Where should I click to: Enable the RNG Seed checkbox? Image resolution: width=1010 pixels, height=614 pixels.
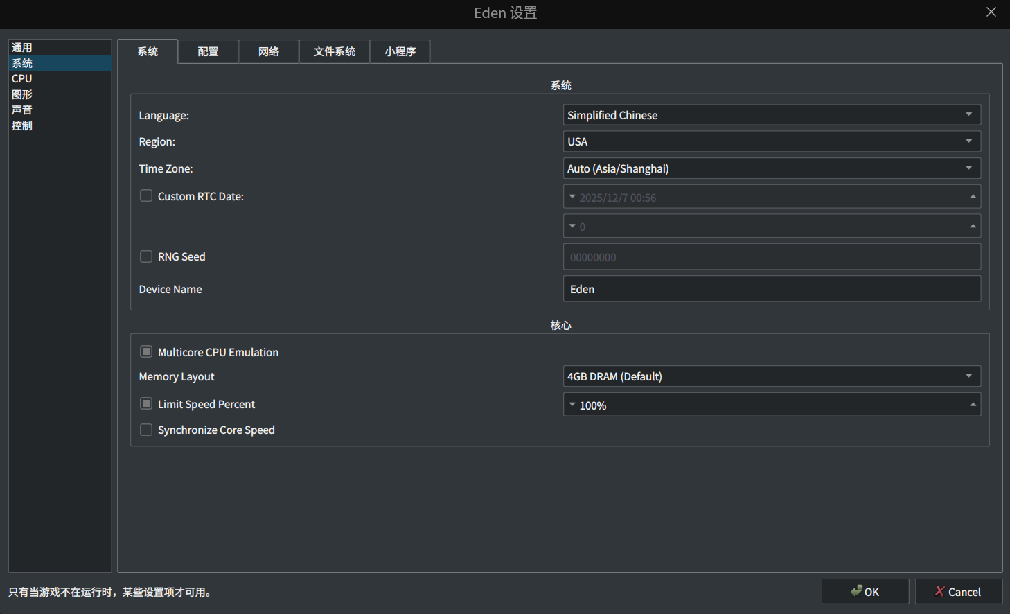(146, 256)
